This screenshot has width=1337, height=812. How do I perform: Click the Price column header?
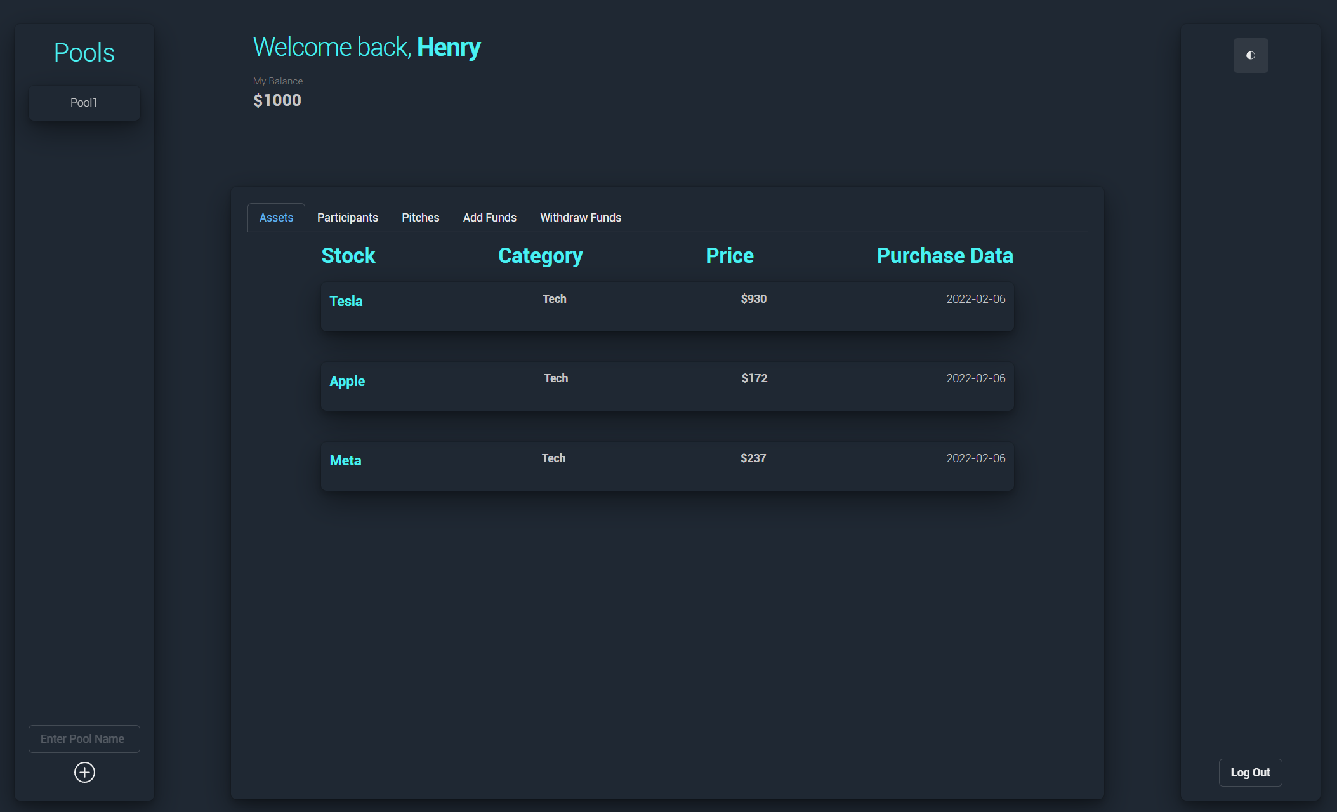click(729, 255)
